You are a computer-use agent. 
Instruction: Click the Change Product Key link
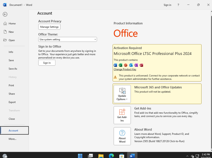[125, 69]
